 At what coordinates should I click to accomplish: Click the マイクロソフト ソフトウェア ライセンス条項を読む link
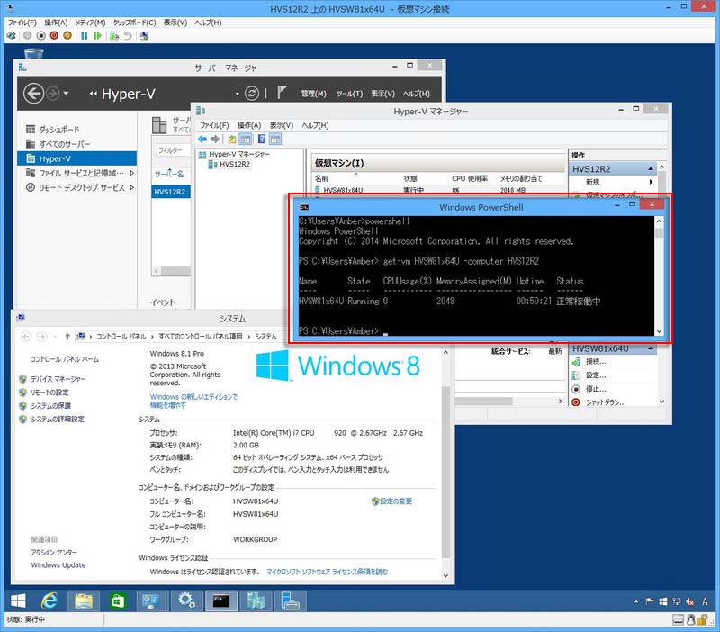point(327,572)
